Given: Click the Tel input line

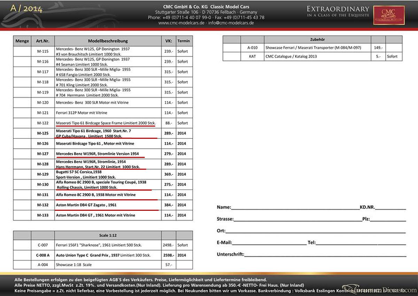Looking at the screenshot, I should click(x=361, y=243).
